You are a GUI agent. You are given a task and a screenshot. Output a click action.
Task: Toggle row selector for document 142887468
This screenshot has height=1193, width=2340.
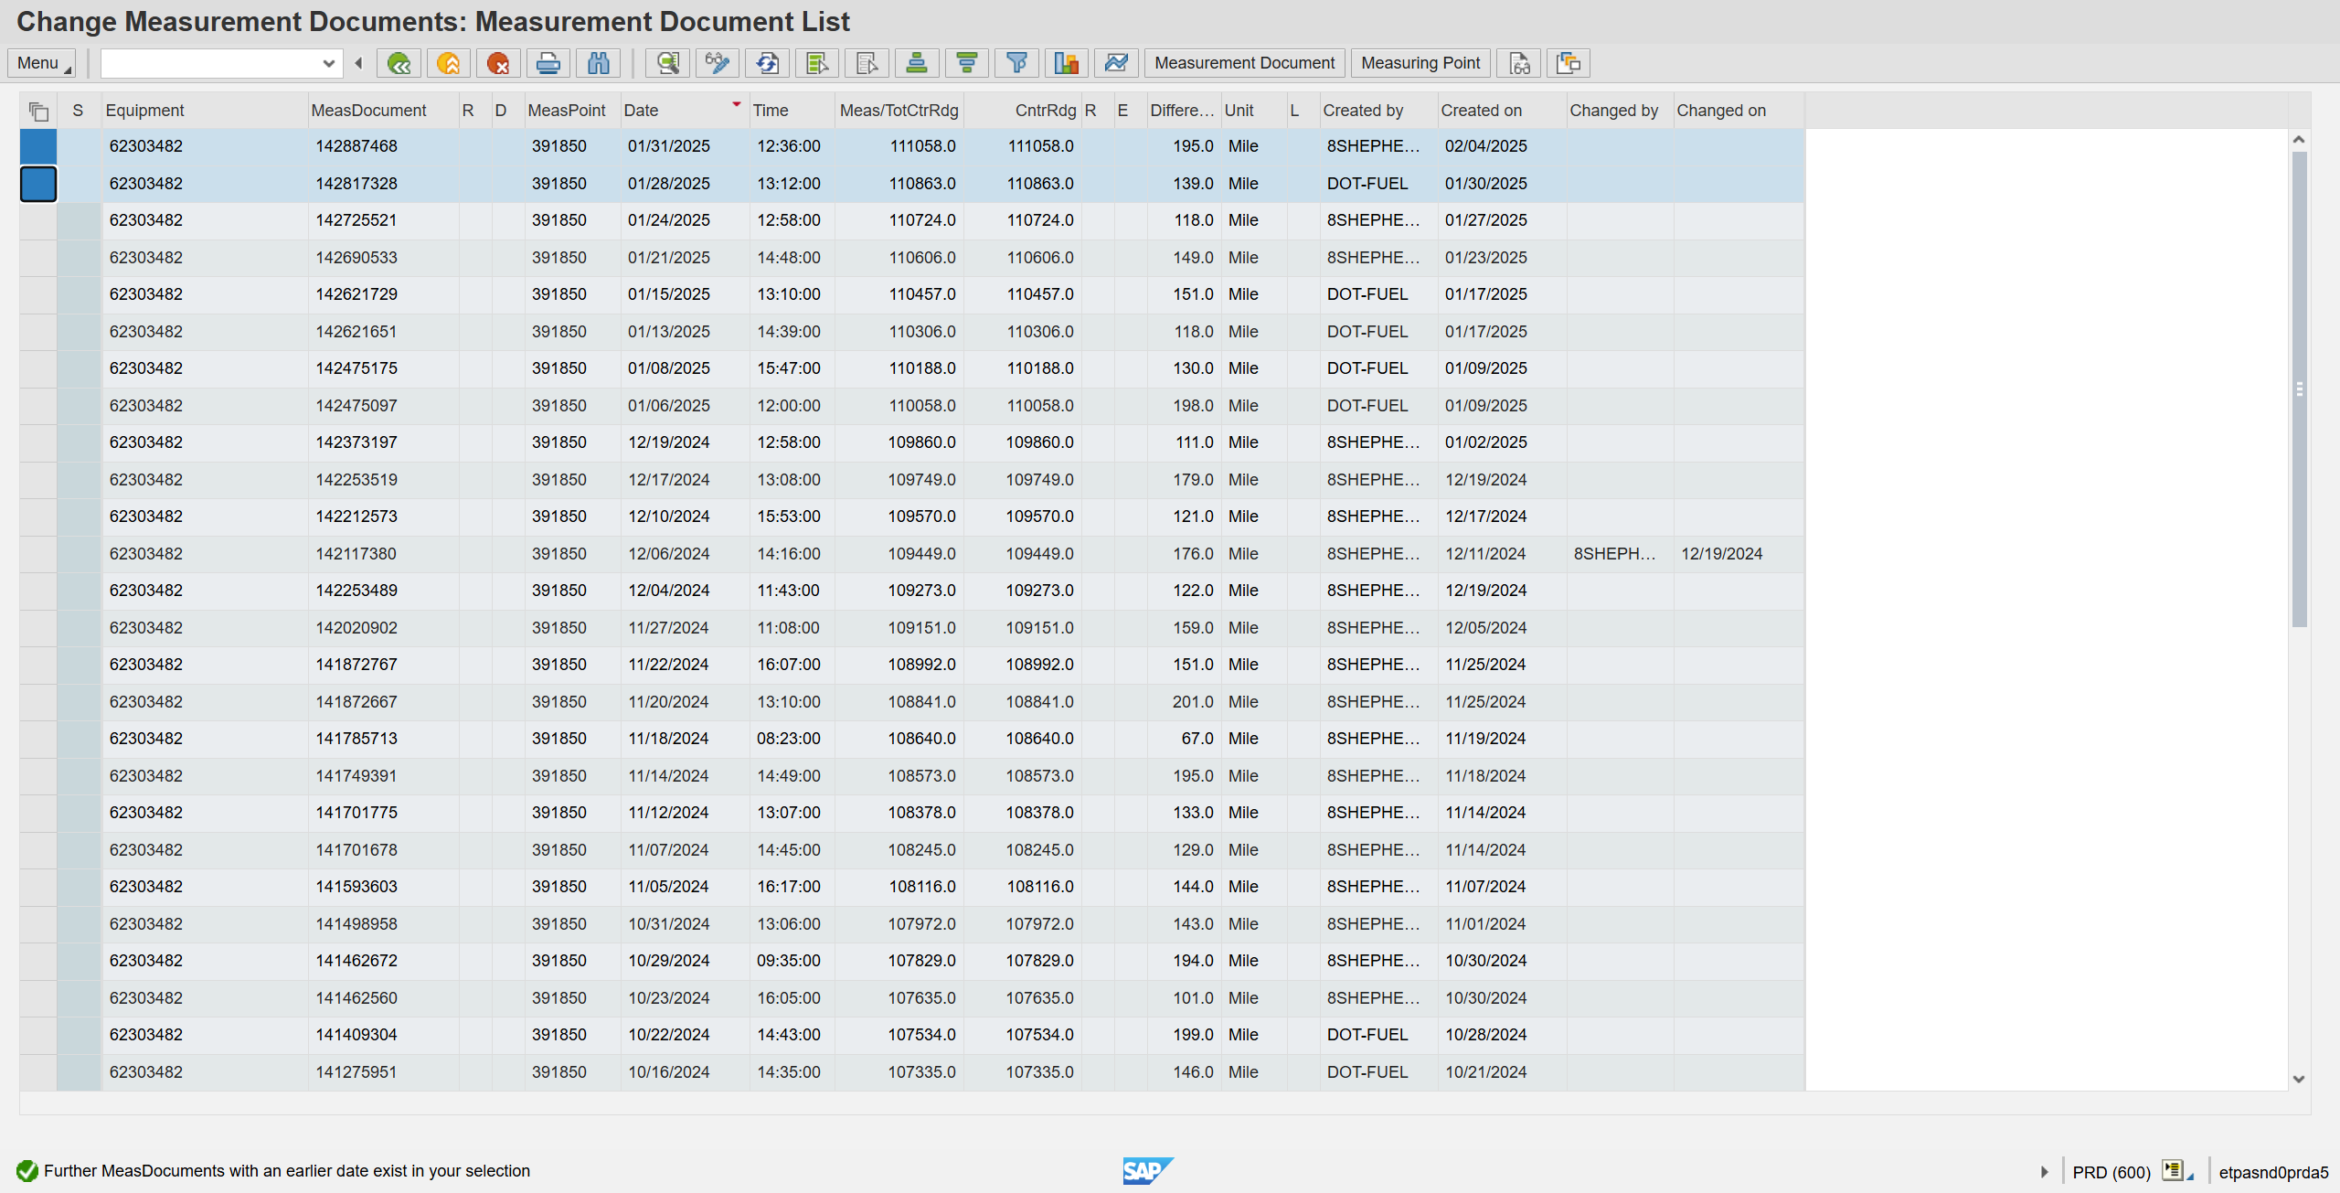tap(38, 146)
